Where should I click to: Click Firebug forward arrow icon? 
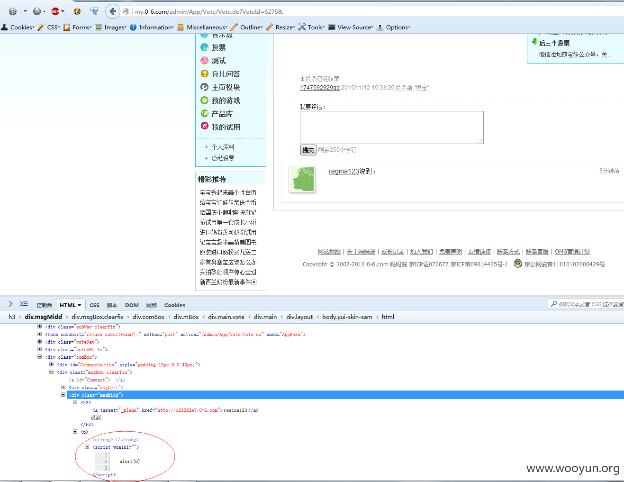click(x=10, y=304)
